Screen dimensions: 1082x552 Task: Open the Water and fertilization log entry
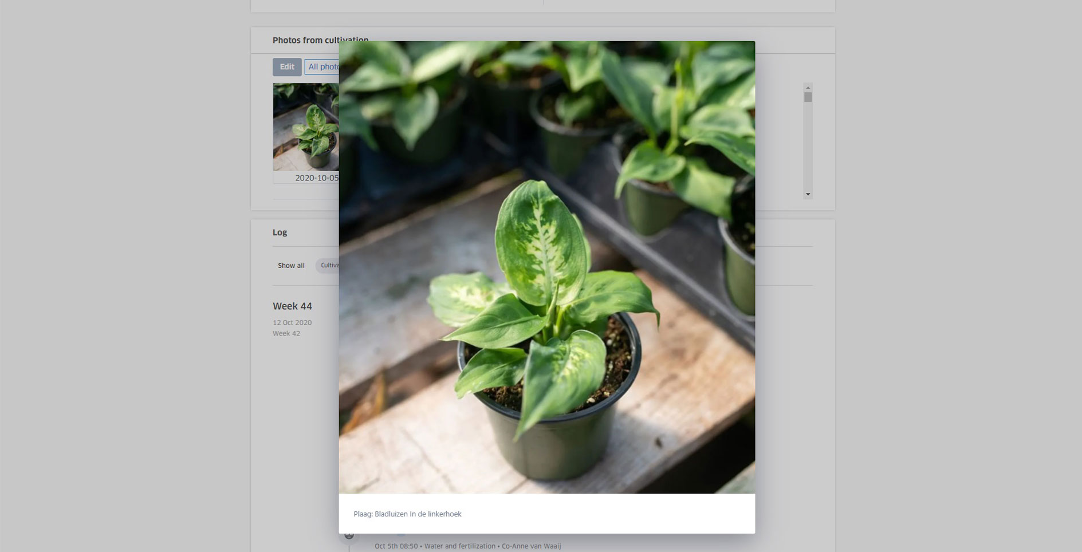click(x=459, y=546)
